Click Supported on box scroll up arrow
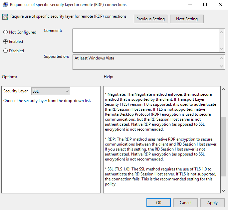The height and width of the screenshot is (210, 228). click(221, 58)
